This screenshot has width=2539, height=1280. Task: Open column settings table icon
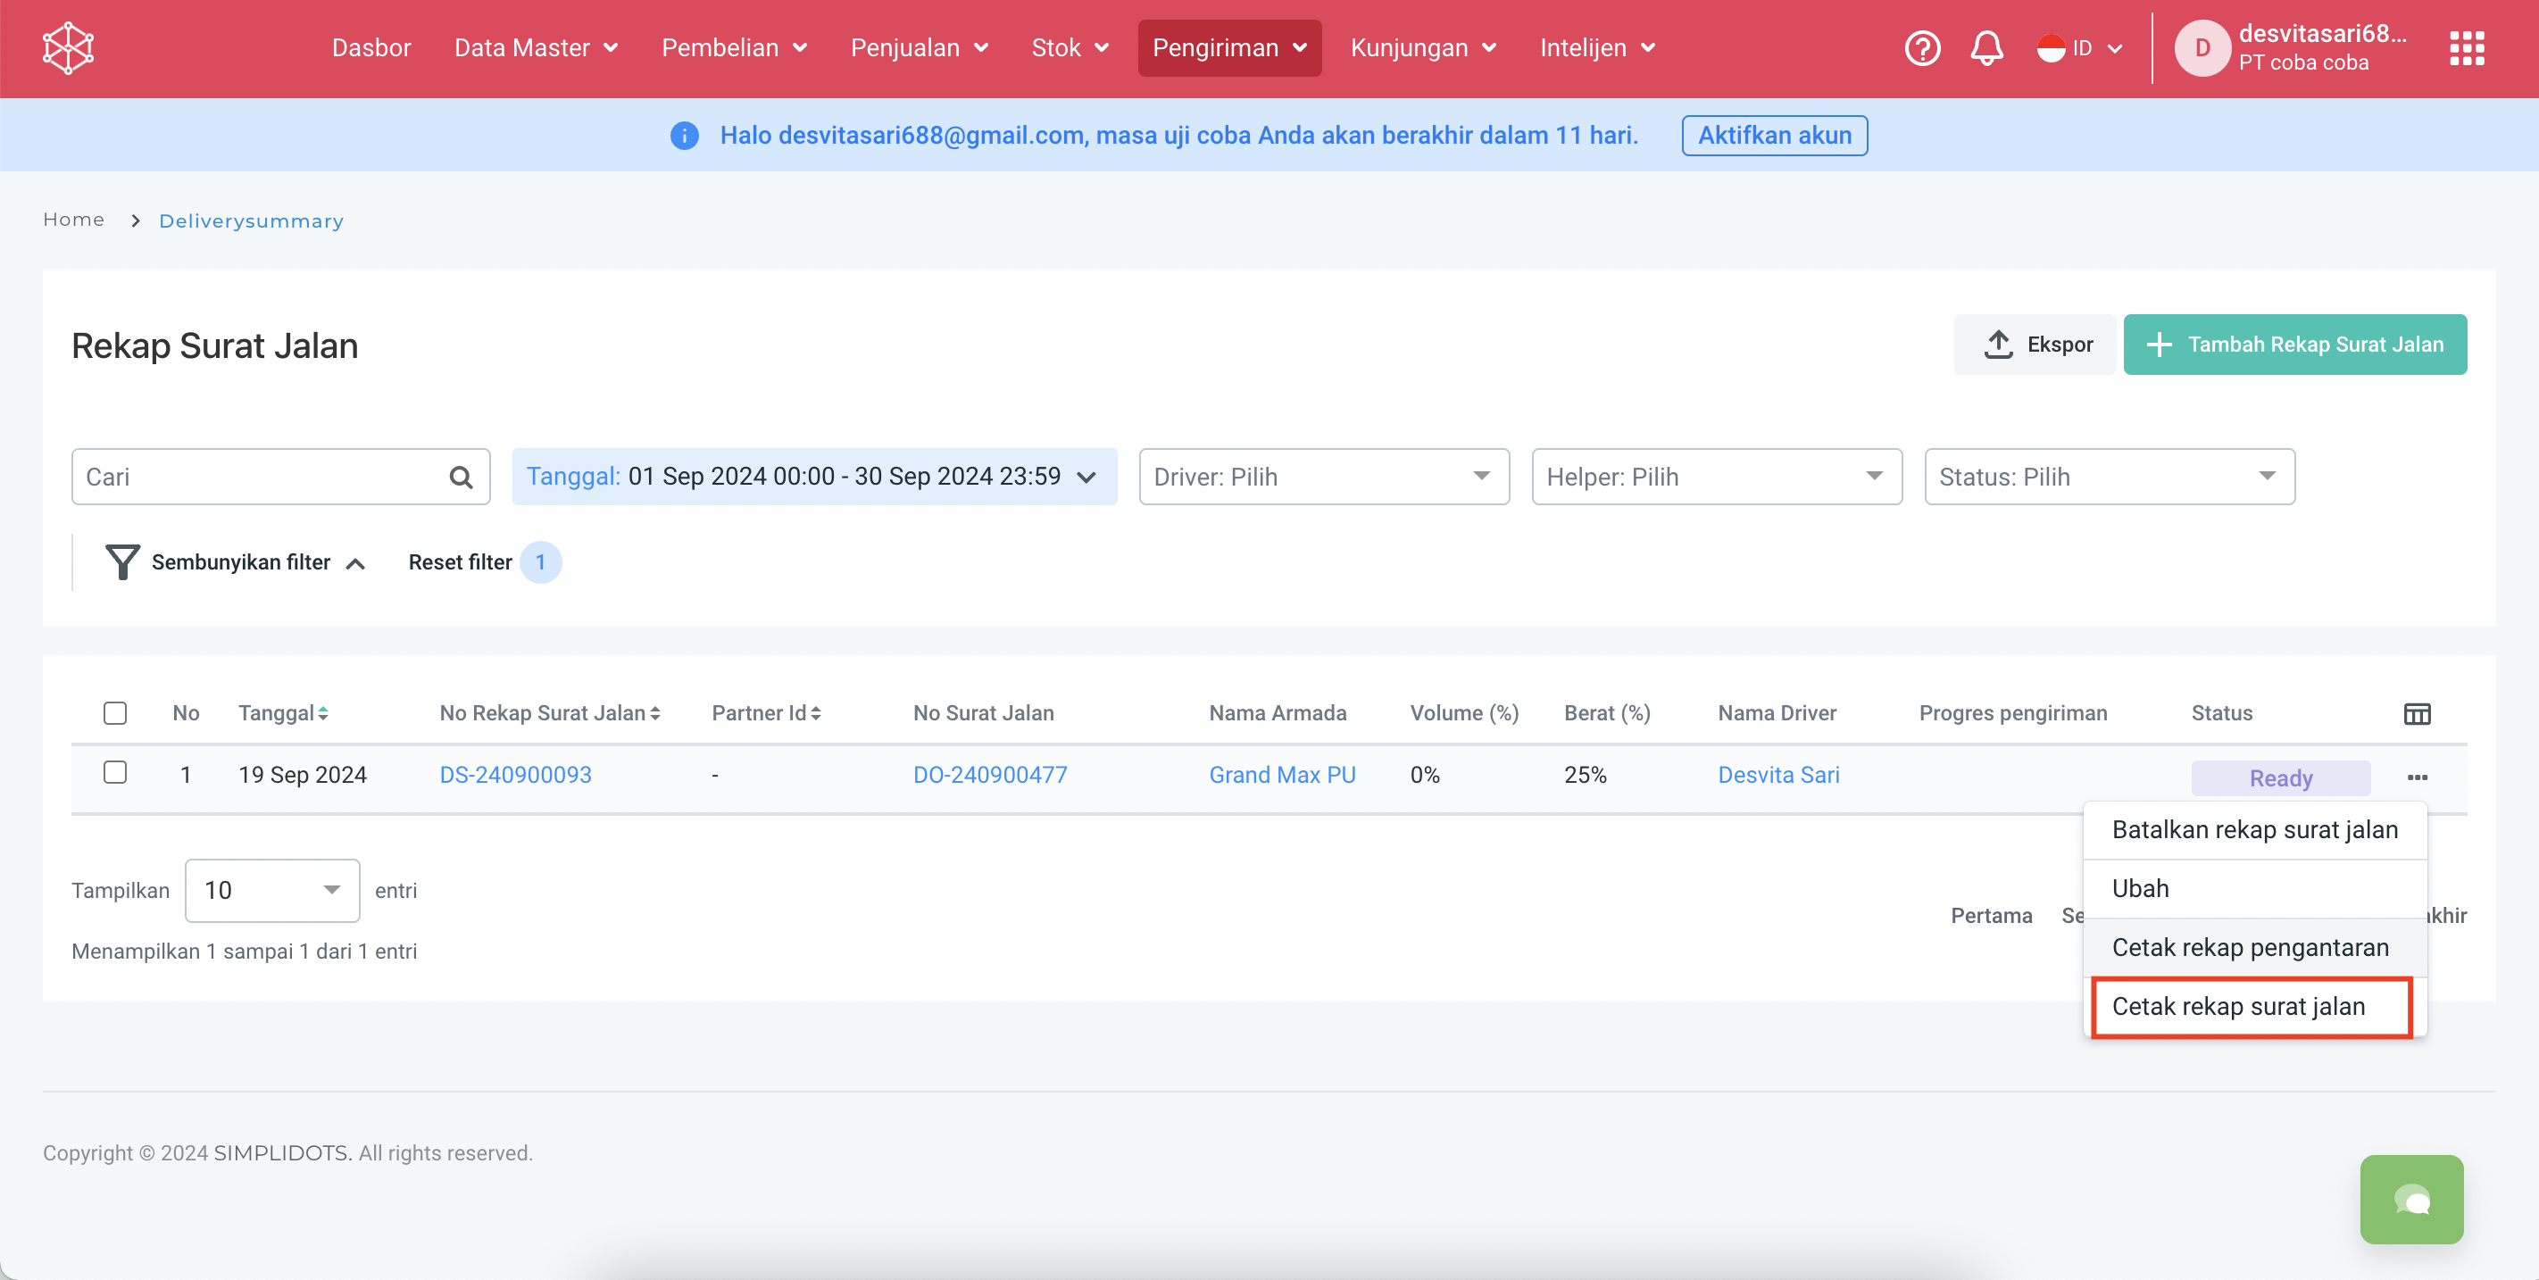(x=2417, y=713)
